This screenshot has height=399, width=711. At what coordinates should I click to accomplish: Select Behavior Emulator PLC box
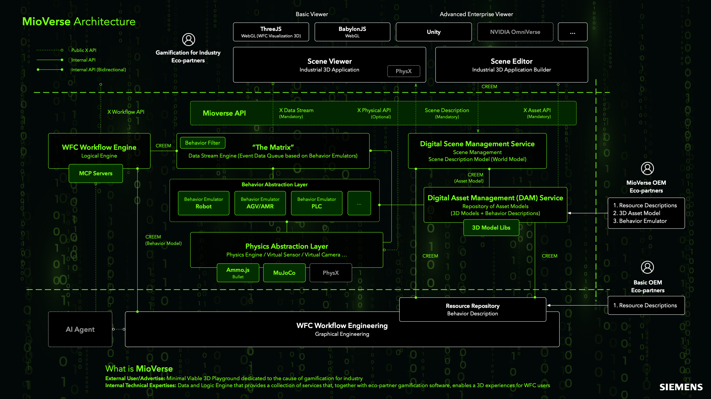click(x=316, y=203)
